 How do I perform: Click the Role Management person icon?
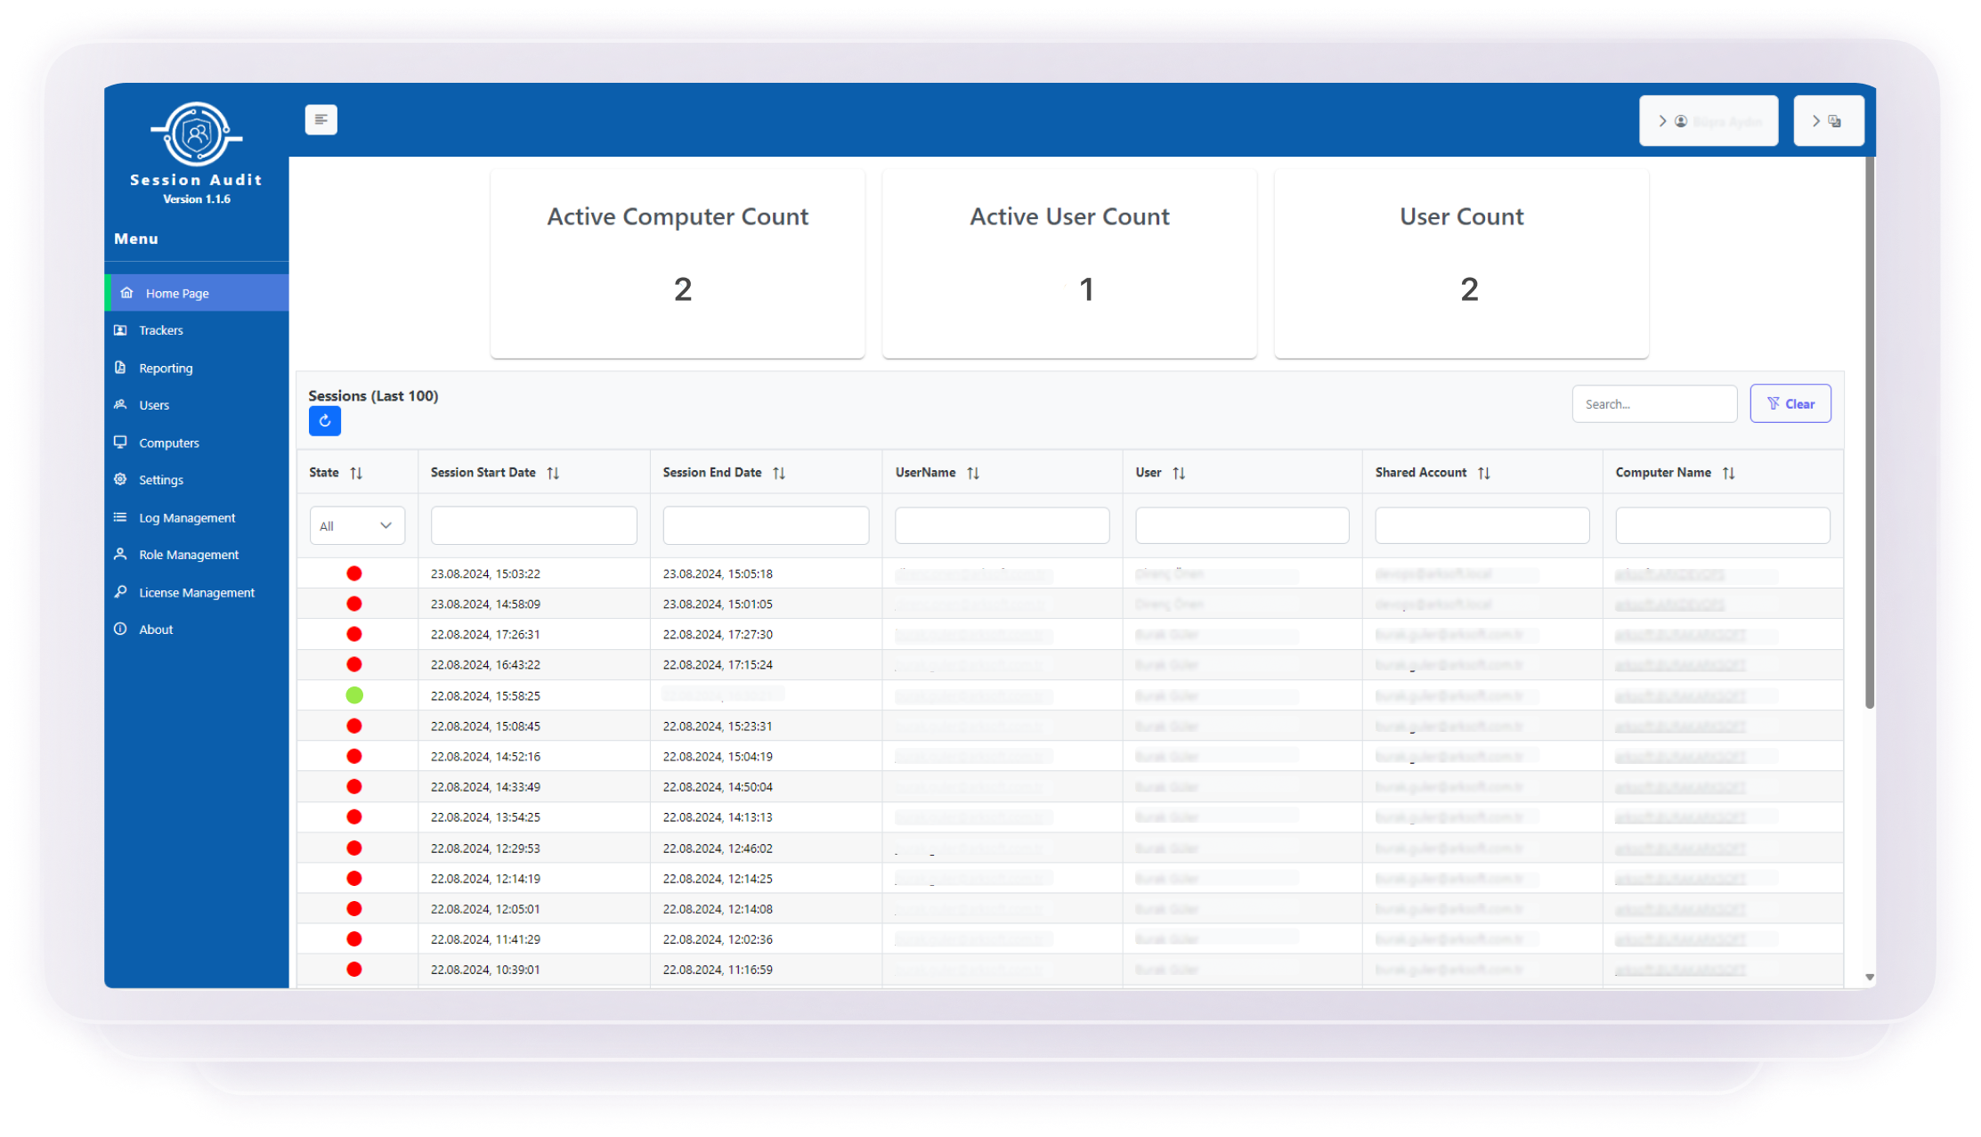click(121, 554)
